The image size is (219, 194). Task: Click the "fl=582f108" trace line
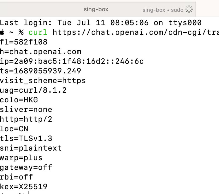coord(24,42)
